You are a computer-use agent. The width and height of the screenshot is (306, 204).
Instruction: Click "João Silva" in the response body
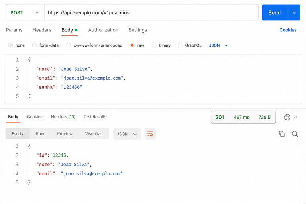click(x=74, y=165)
